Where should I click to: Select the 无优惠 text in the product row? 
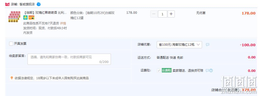click(201, 13)
